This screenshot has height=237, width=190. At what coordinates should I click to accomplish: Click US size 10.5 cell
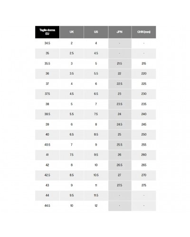[x=96, y=175]
